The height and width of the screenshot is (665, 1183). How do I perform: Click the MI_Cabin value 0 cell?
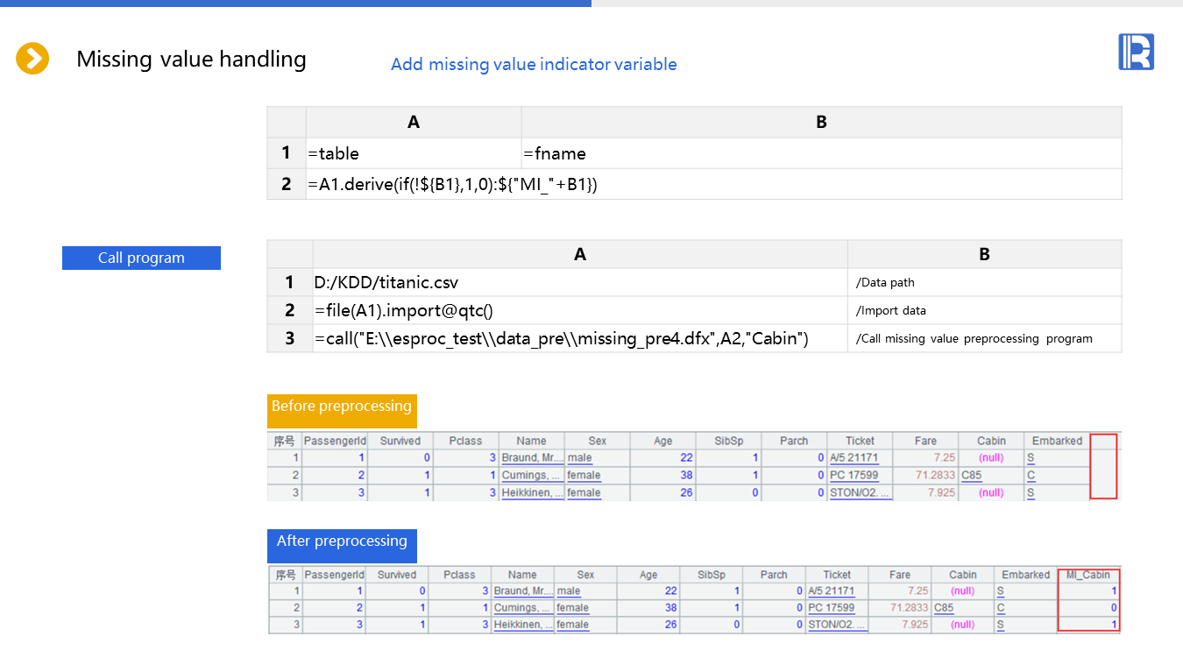1088,607
